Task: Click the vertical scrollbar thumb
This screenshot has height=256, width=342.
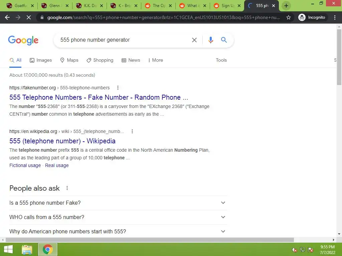Action: [x=339, y=57]
